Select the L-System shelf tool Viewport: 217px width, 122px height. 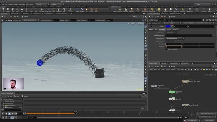click(77, 10)
